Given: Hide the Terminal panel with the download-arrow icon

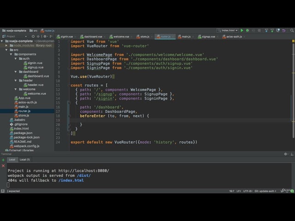Looking at the screenshot, I should [x=292, y=154].
